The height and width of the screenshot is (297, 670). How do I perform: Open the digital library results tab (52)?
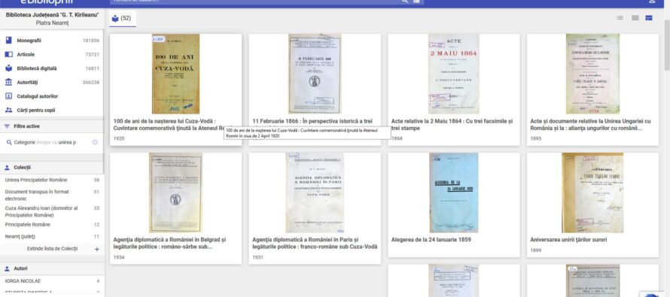coord(123,18)
